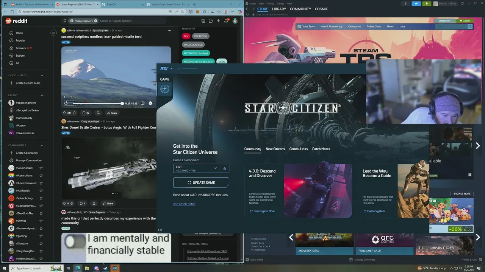Image resolution: width=485 pixels, height=272 pixels.
Task: Click the Steam Cart (1) button
Action: [x=464, y=21]
